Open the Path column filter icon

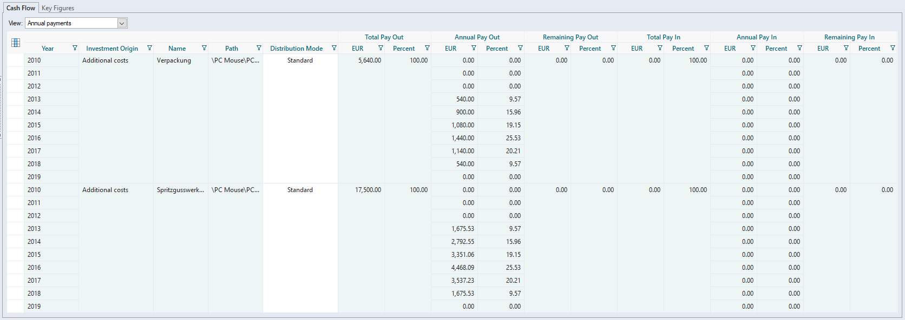259,48
